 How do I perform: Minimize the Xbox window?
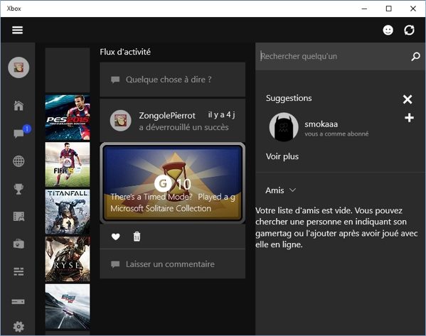364,9
